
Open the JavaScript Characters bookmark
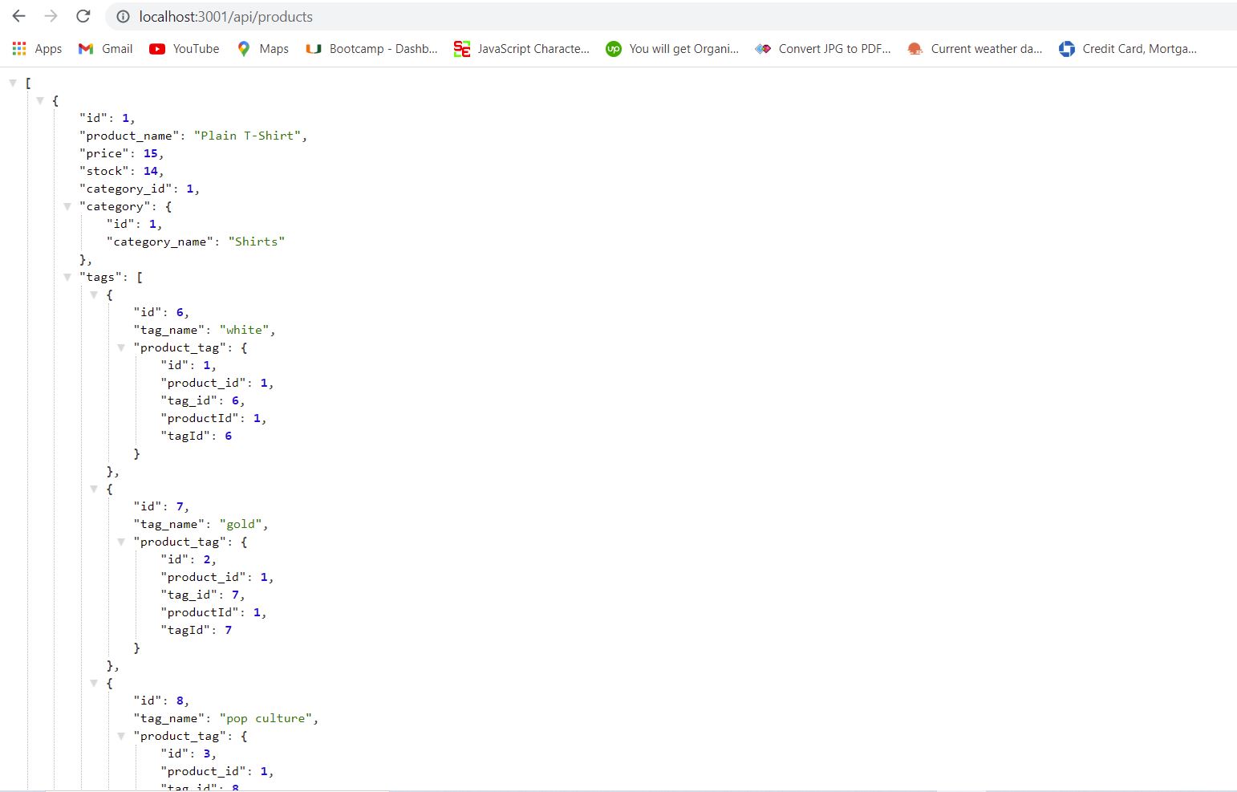[521, 48]
